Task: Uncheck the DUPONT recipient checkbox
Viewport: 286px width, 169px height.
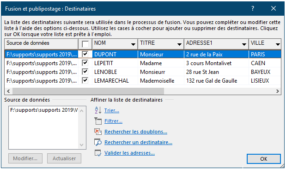Action: coord(85,54)
